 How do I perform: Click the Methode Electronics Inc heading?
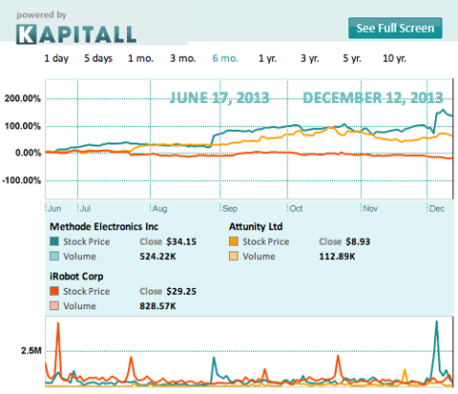click(104, 227)
